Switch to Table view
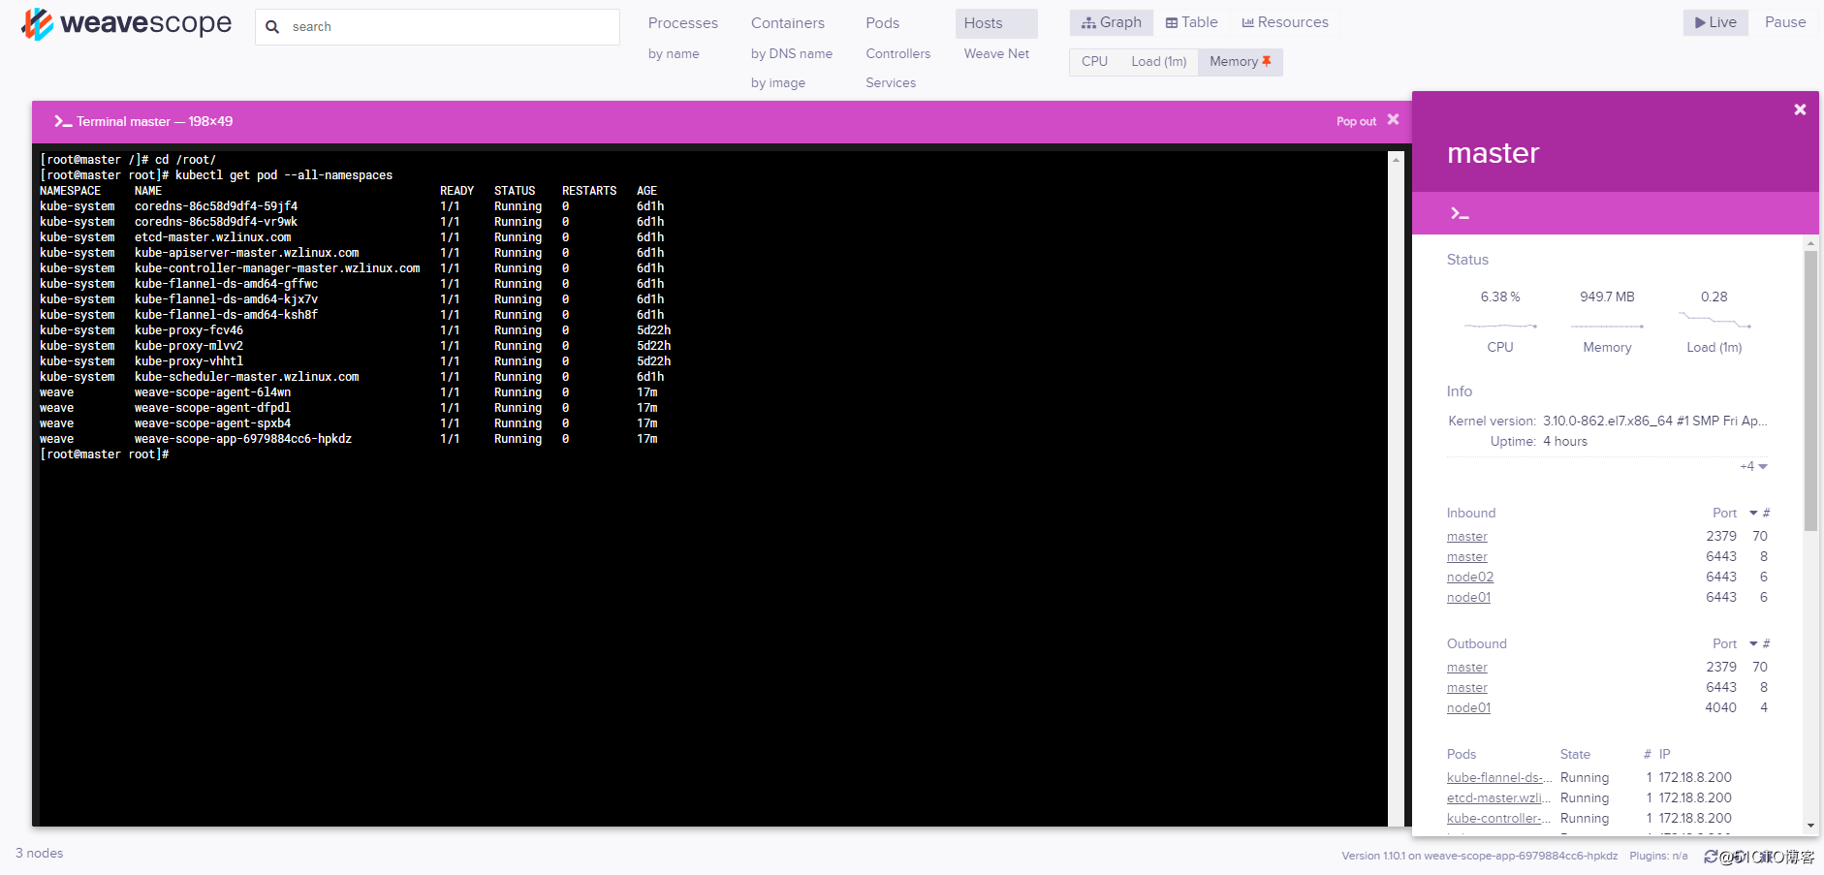 click(1191, 22)
